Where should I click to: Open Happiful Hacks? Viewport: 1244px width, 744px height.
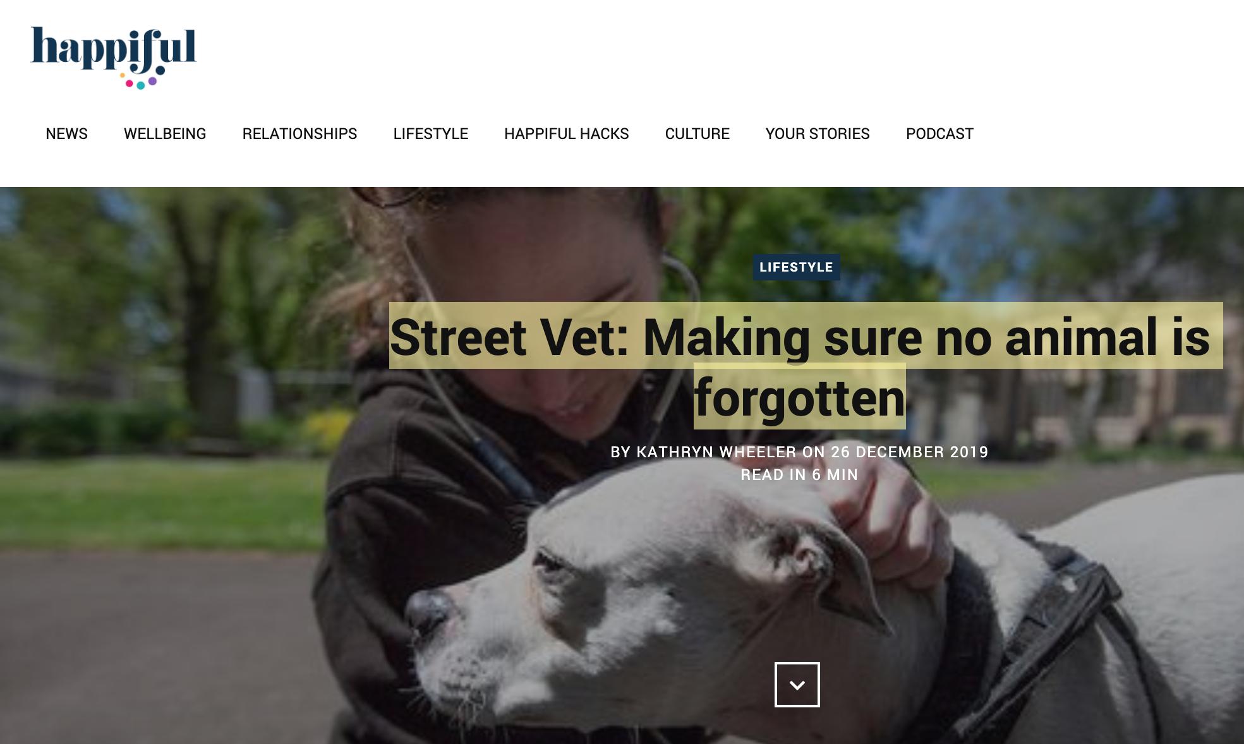click(566, 134)
